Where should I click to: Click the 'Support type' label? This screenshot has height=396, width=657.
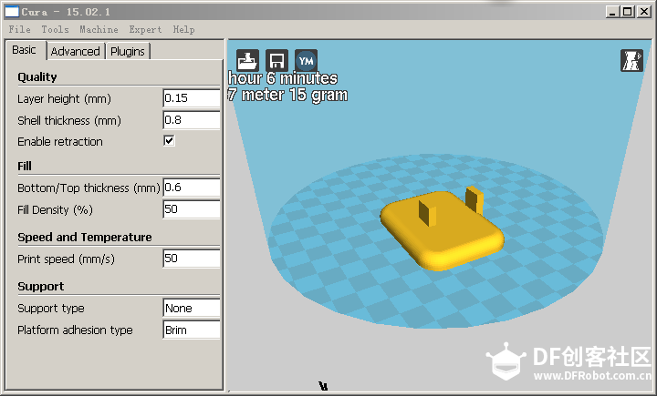tap(51, 309)
